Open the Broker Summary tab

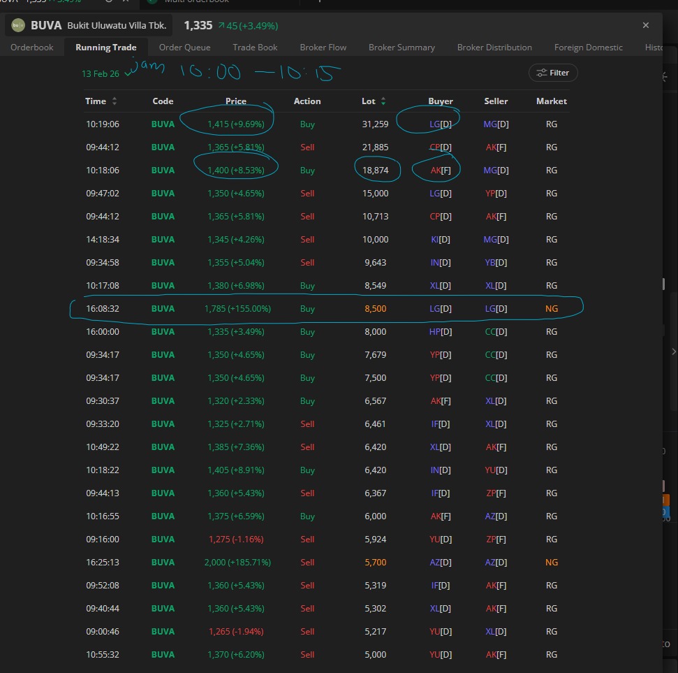[401, 48]
